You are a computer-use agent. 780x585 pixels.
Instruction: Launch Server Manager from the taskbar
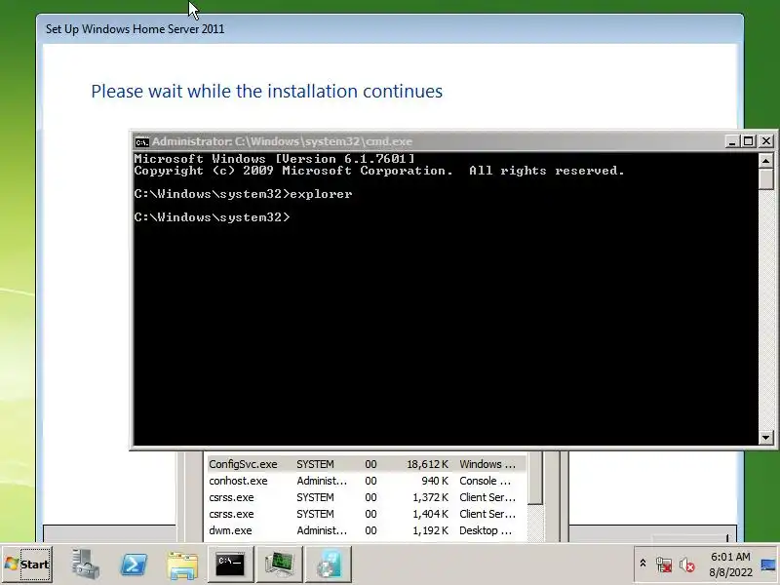click(x=85, y=565)
